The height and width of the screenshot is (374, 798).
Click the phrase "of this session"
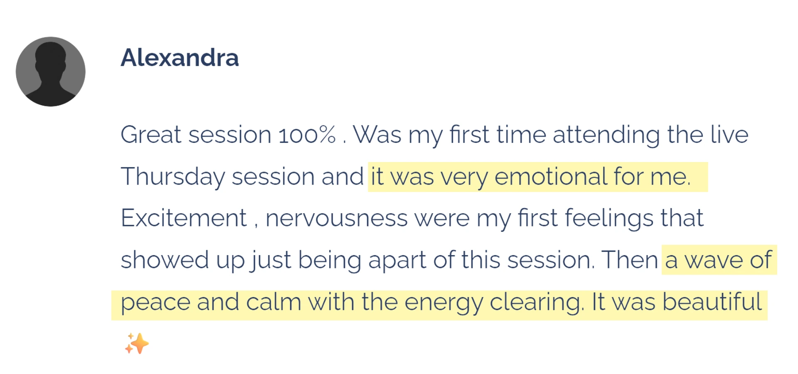[514, 260]
